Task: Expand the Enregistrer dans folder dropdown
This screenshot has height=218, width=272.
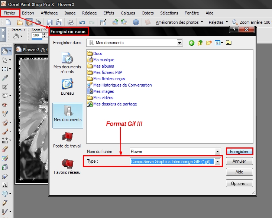Action: tap(180, 43)
